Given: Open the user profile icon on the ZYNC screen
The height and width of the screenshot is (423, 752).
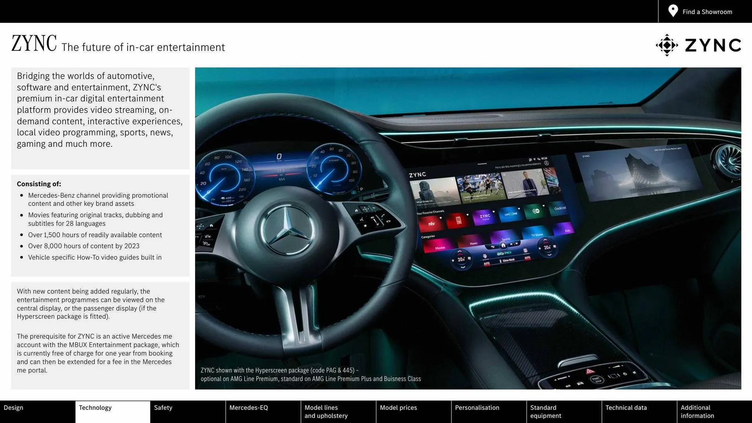Looking at the screenshot, I should (x=546, y=163).
